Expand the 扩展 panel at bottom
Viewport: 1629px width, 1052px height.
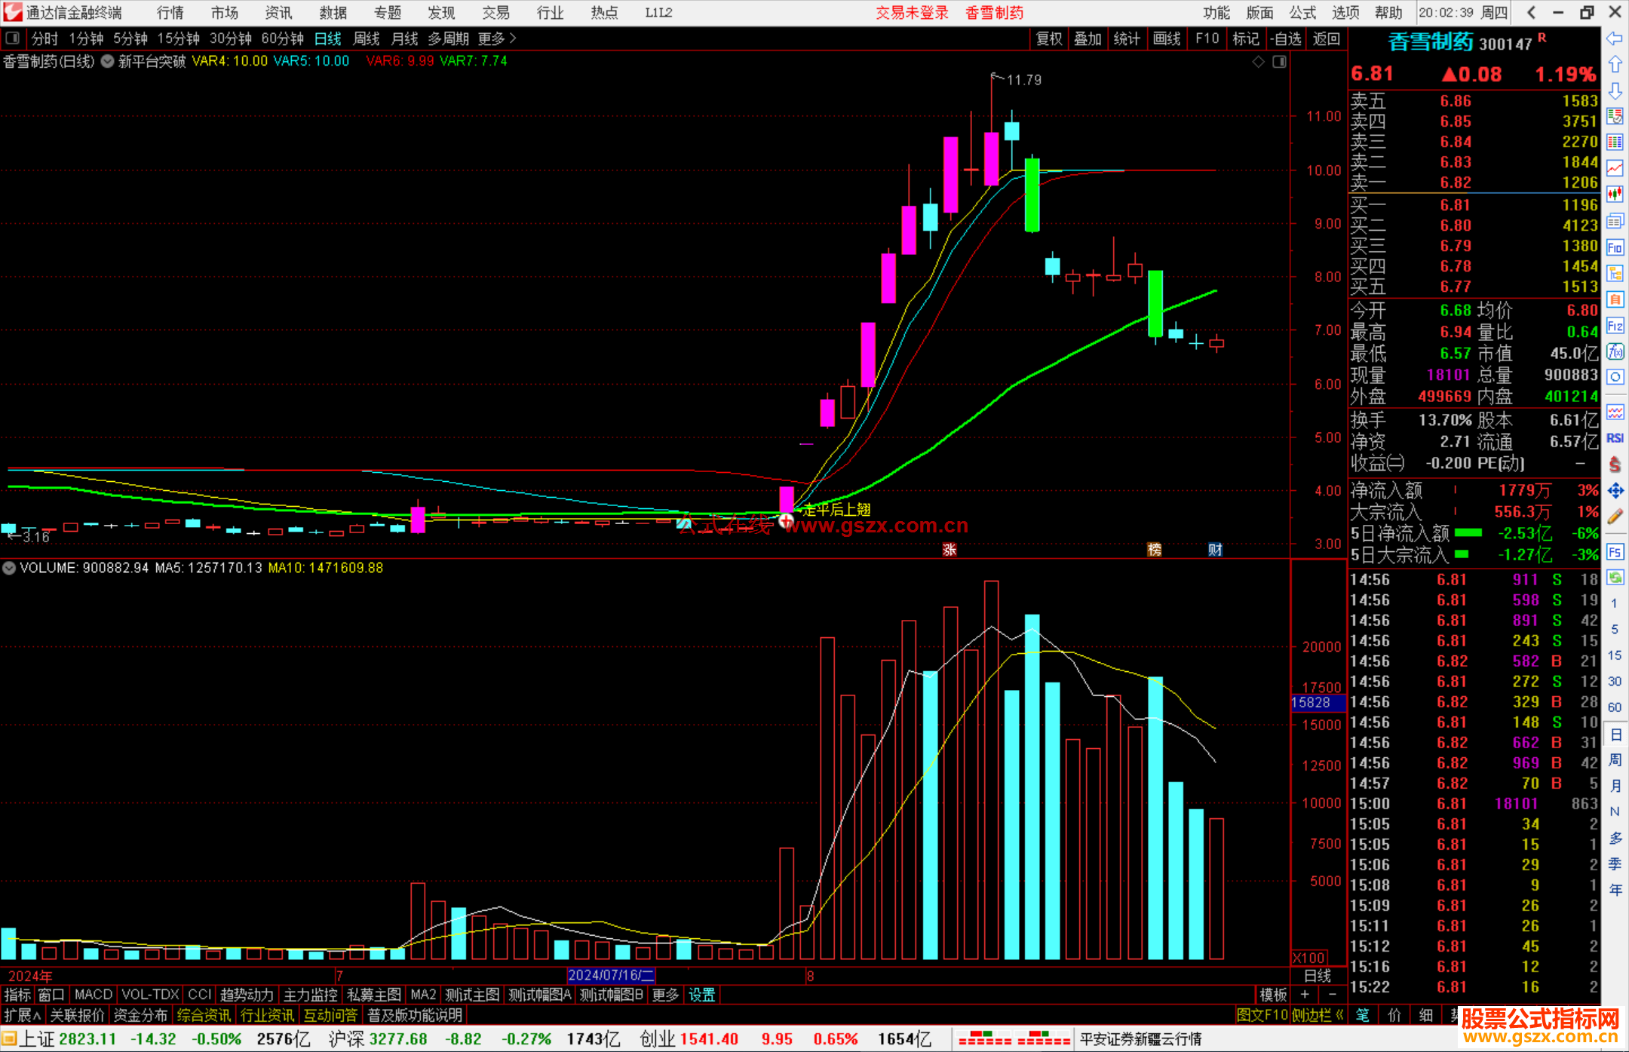tap(23, 1015)
